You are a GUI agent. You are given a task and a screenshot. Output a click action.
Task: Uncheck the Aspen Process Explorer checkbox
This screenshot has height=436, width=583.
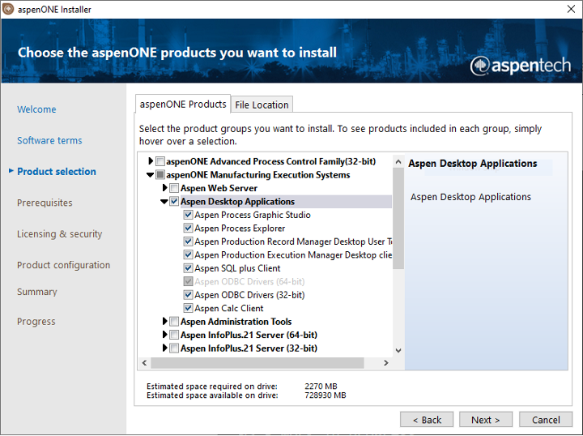pos(189,229)
